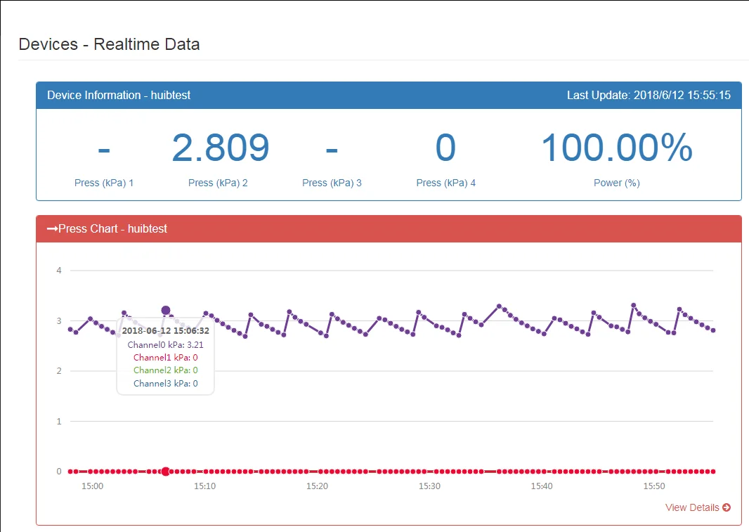
Task: Click the chart tooltip showing 15:06:32
Action: point(165,357)
